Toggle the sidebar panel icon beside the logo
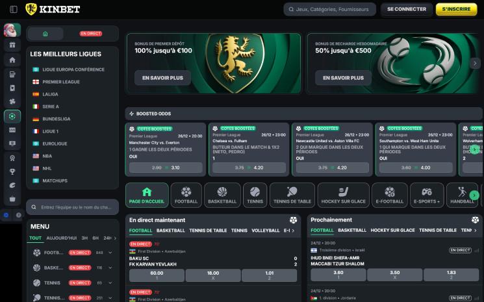 14,9
